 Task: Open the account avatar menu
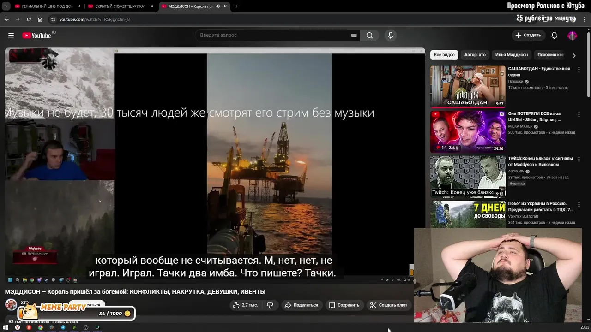point(572,35)
